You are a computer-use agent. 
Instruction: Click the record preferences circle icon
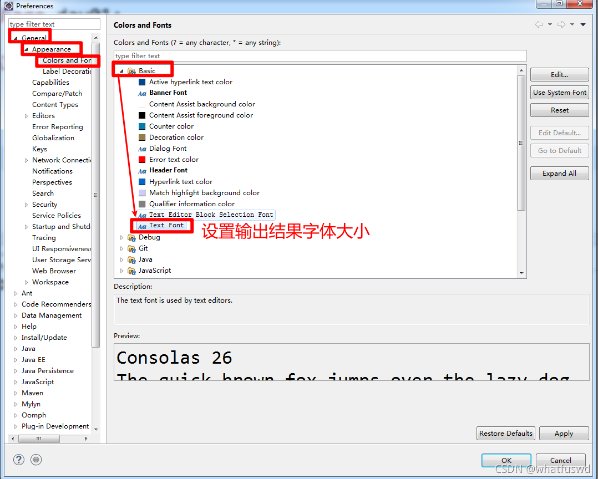click(x=36, y=460)
